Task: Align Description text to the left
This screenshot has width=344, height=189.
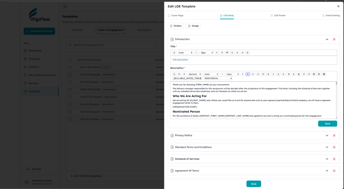Action: [x=248, y=74]
